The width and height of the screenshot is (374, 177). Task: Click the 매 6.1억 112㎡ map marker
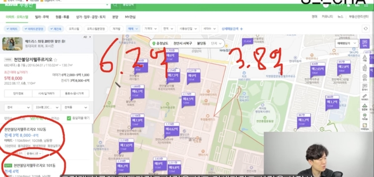pyautogui.click(x=137, y=92)
